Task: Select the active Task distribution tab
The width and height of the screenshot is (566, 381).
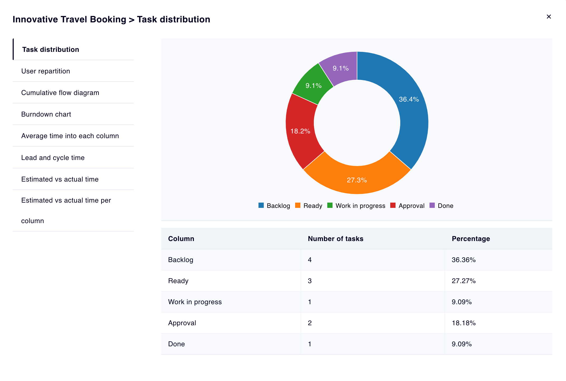Action: [51, 49]
